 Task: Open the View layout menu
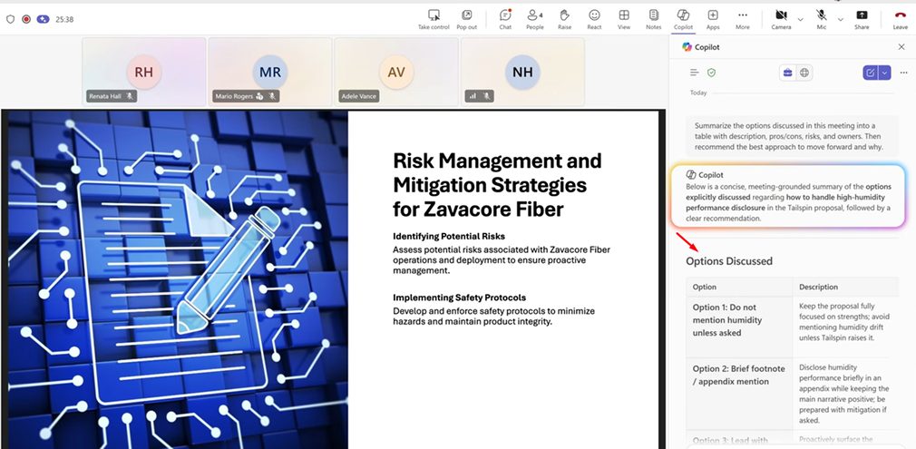click(624, 18)
